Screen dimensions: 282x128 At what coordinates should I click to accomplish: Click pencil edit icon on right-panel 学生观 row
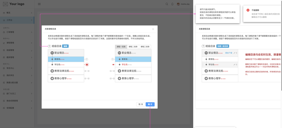(234, 65)
